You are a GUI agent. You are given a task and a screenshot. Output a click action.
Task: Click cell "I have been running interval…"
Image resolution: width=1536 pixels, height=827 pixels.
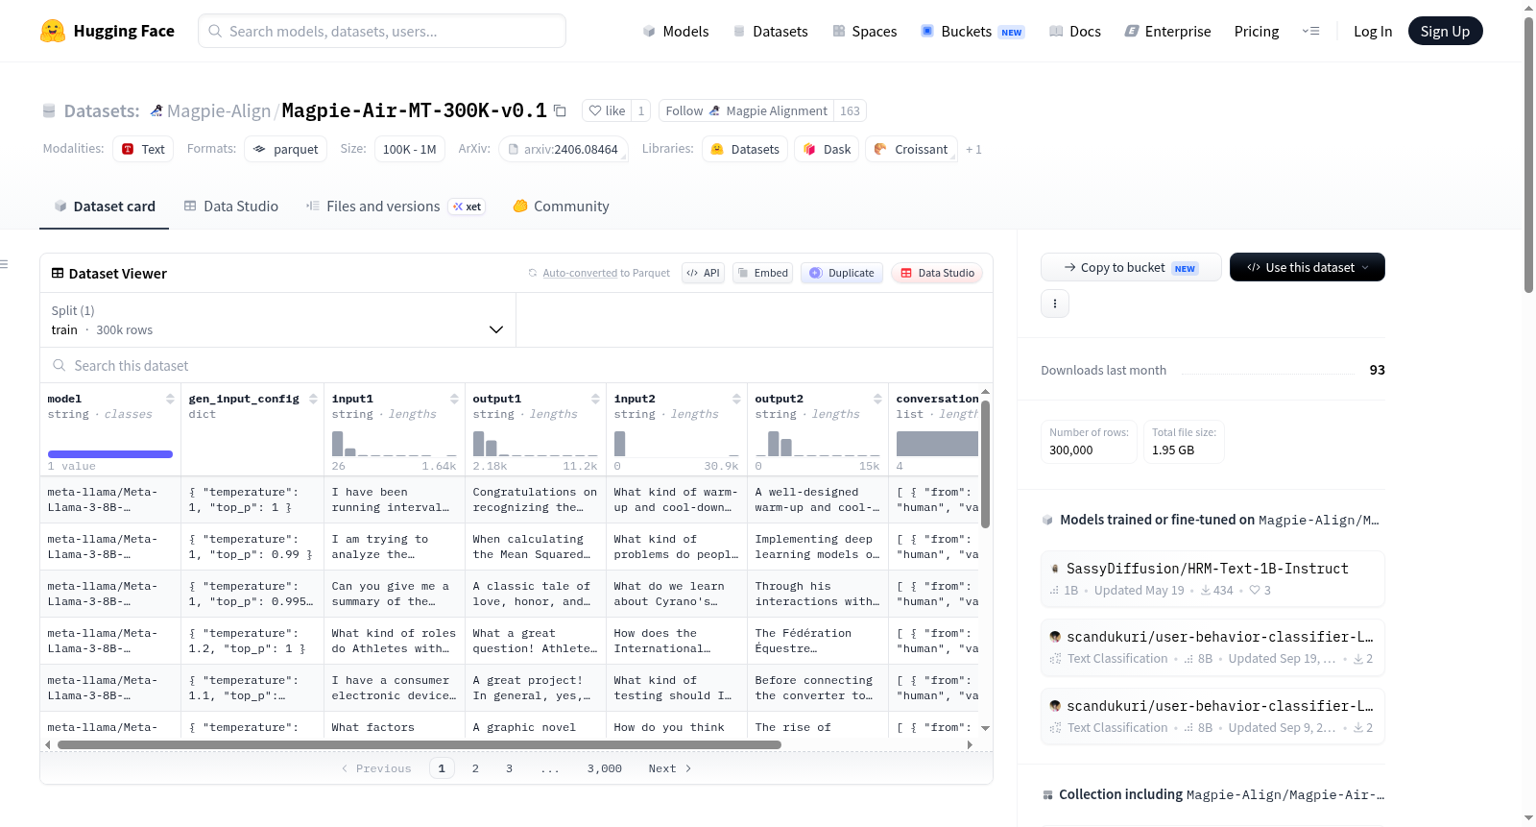click(x=395, y=499)
